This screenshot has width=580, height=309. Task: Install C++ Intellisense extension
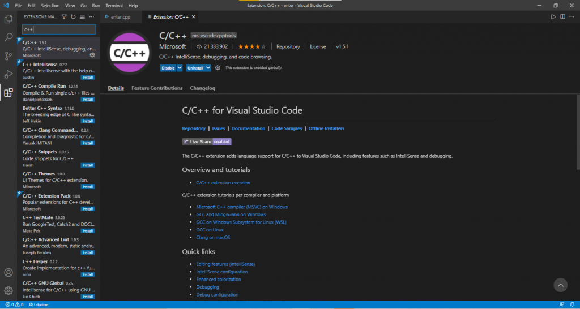point(88,78)
